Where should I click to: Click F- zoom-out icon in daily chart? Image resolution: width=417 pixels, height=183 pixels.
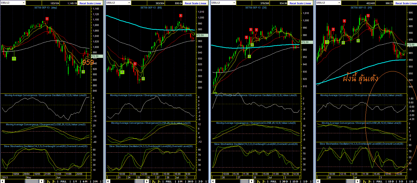pos(54,181)
